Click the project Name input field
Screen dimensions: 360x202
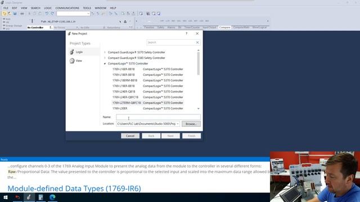coord(158,117)
